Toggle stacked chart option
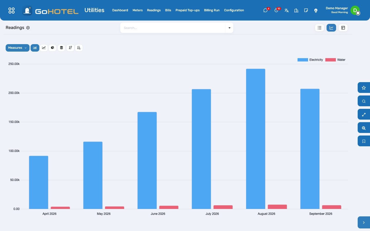This screenshot has width=370, height=231. 61,48
